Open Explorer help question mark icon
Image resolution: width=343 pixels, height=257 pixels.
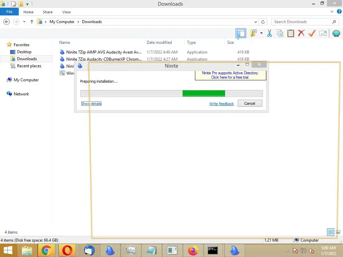coord(339,12)
